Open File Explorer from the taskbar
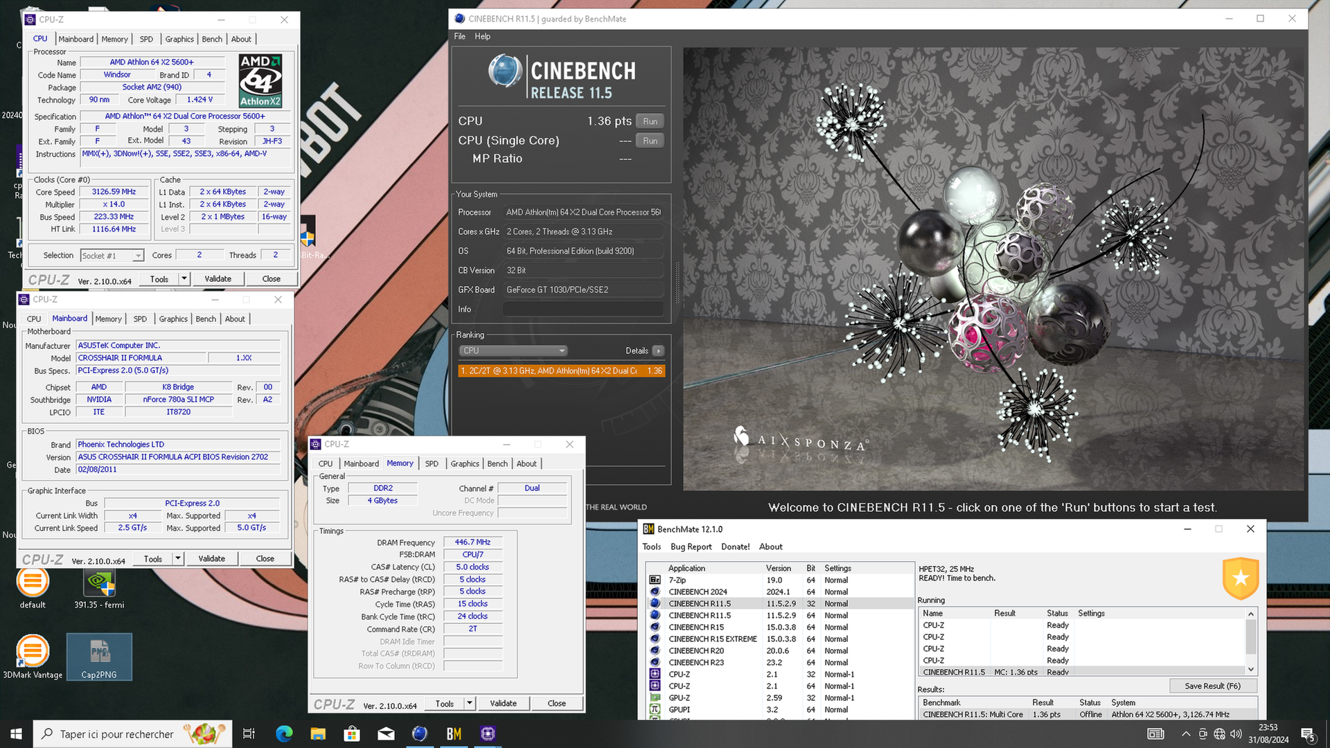This screenshot has width=1330, height=748. click(x=318, y=733)
